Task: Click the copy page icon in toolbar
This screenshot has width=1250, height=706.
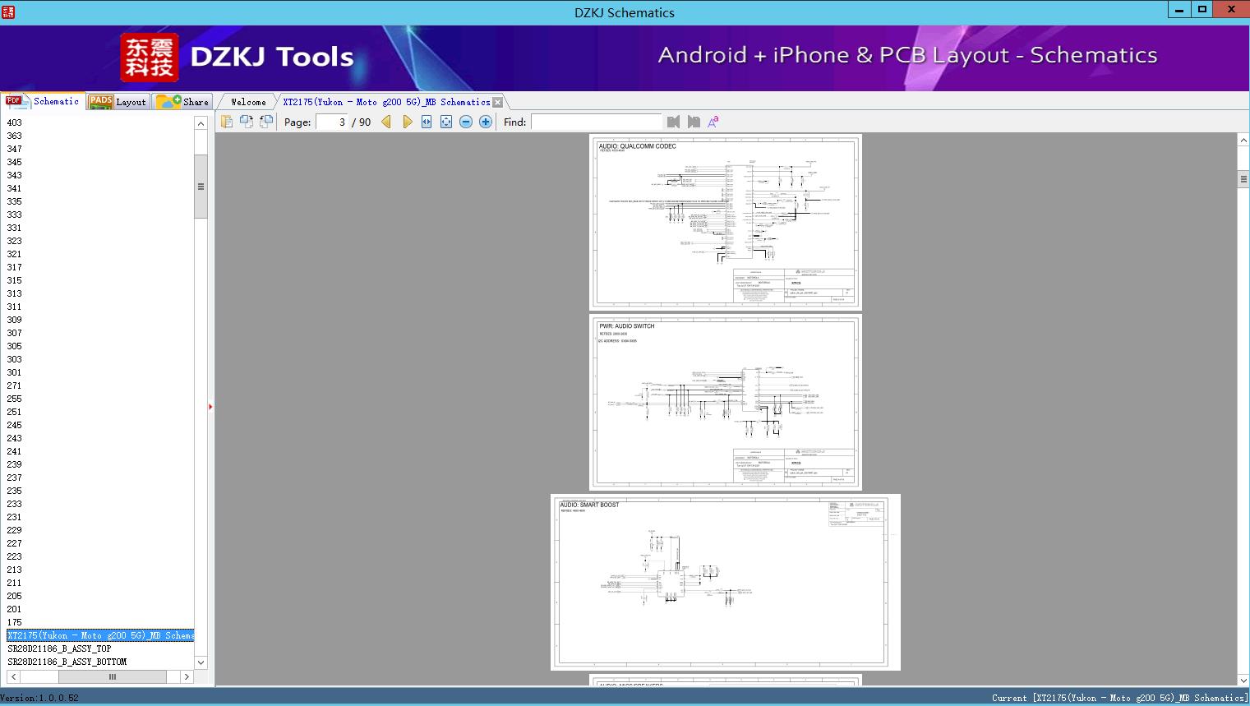Action: coord(227,122)
